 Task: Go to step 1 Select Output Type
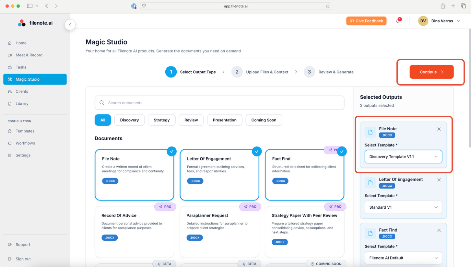191,72
